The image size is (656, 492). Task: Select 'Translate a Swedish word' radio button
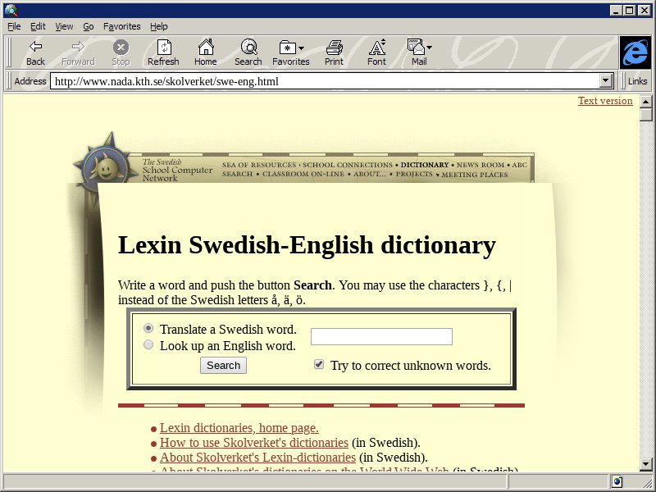148,328
